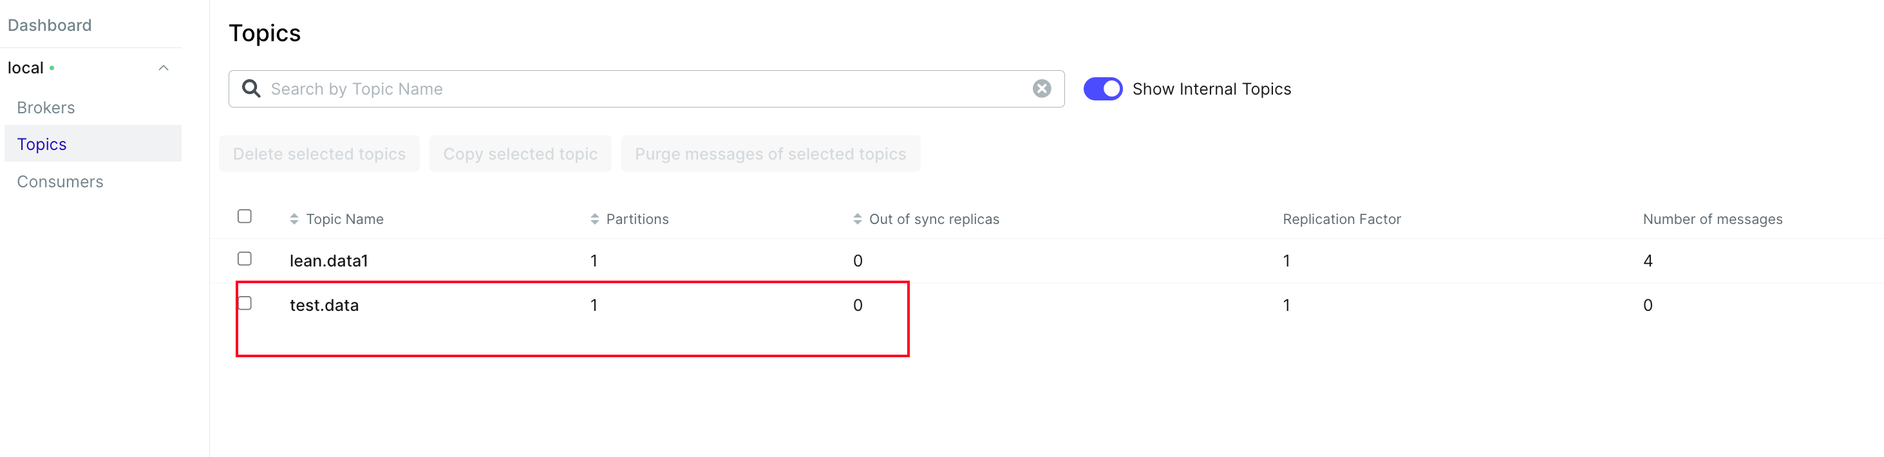The width and height of the screenshot is (1884, 457).
Task: Open the test.data topic
Action: pyautogui.click(x=324, y=305)
